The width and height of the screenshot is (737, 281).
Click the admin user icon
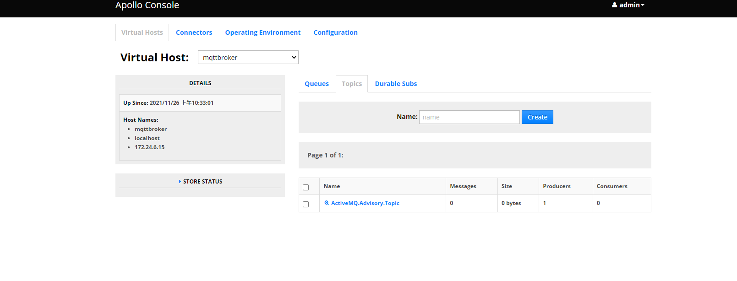pyautogui.click(x=614, y=5)
